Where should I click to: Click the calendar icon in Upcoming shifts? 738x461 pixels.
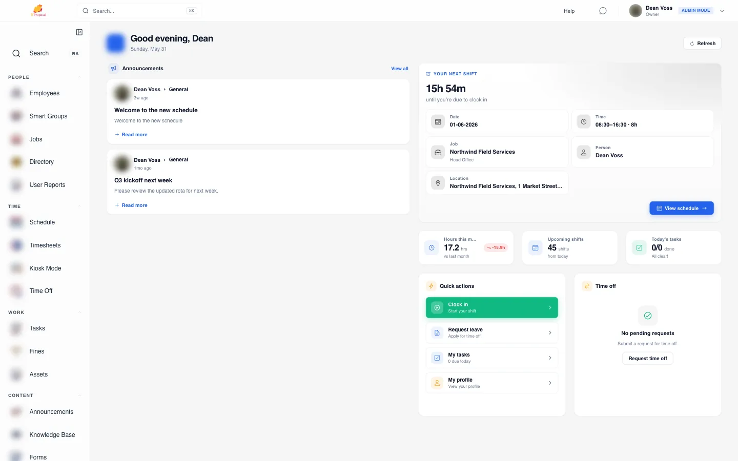click(x=535, y=248)
